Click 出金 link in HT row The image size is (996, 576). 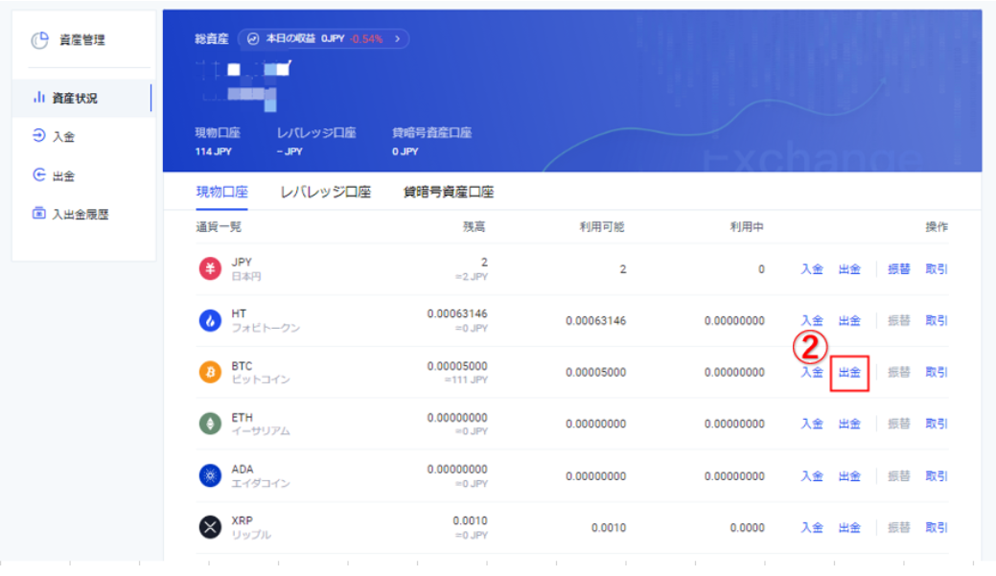tap(849, 320)
